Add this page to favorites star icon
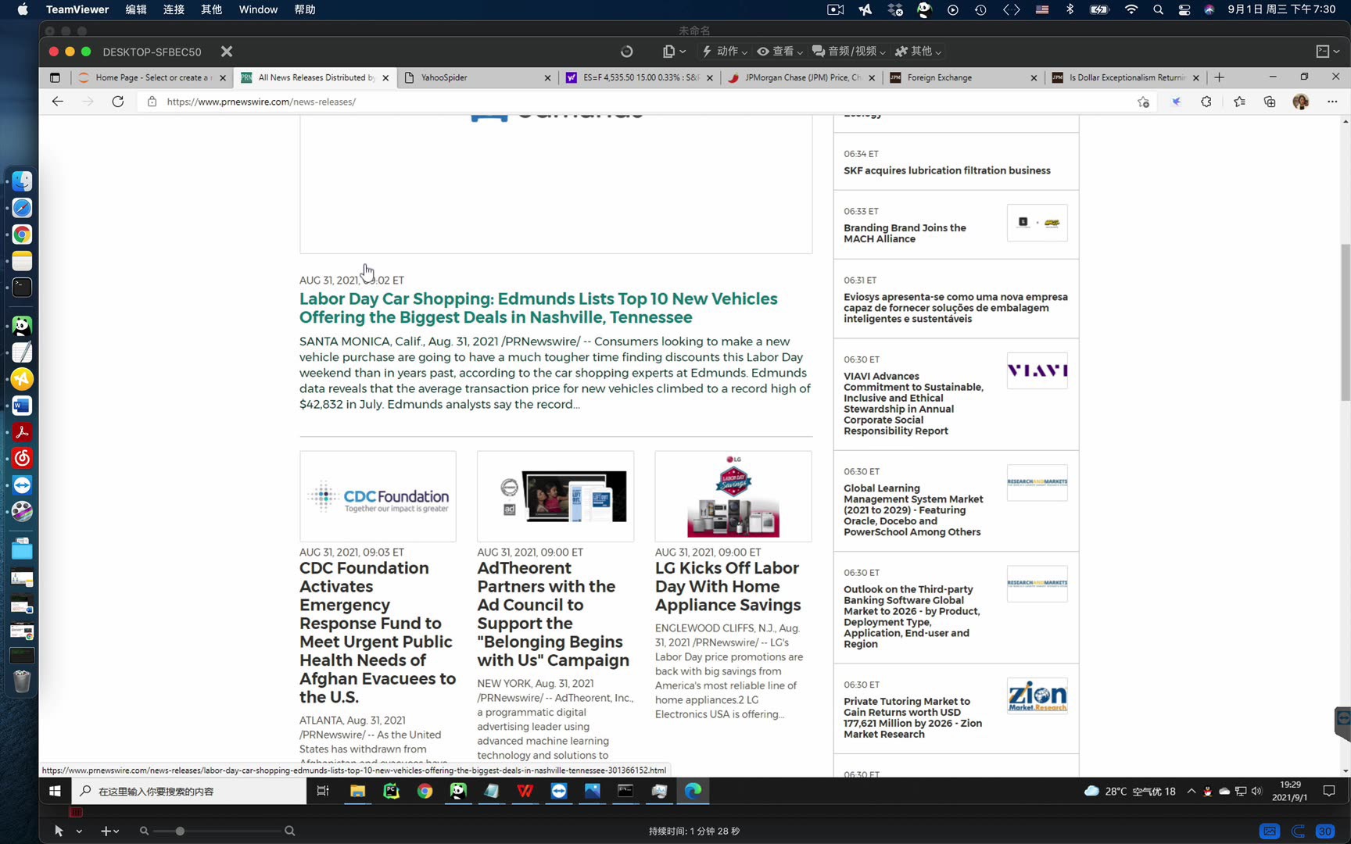 pos(1143,102)
